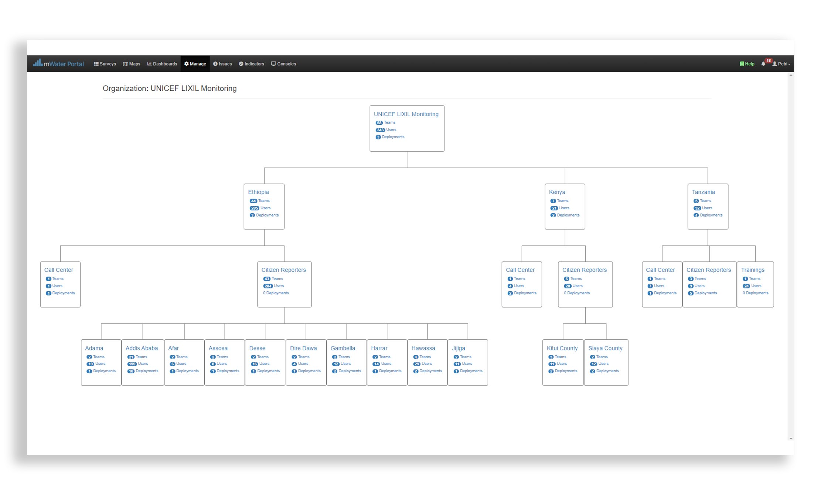The width and height of the screenshot is (821, 495).
Task: Open the Hawassa group
Action: 423,348
